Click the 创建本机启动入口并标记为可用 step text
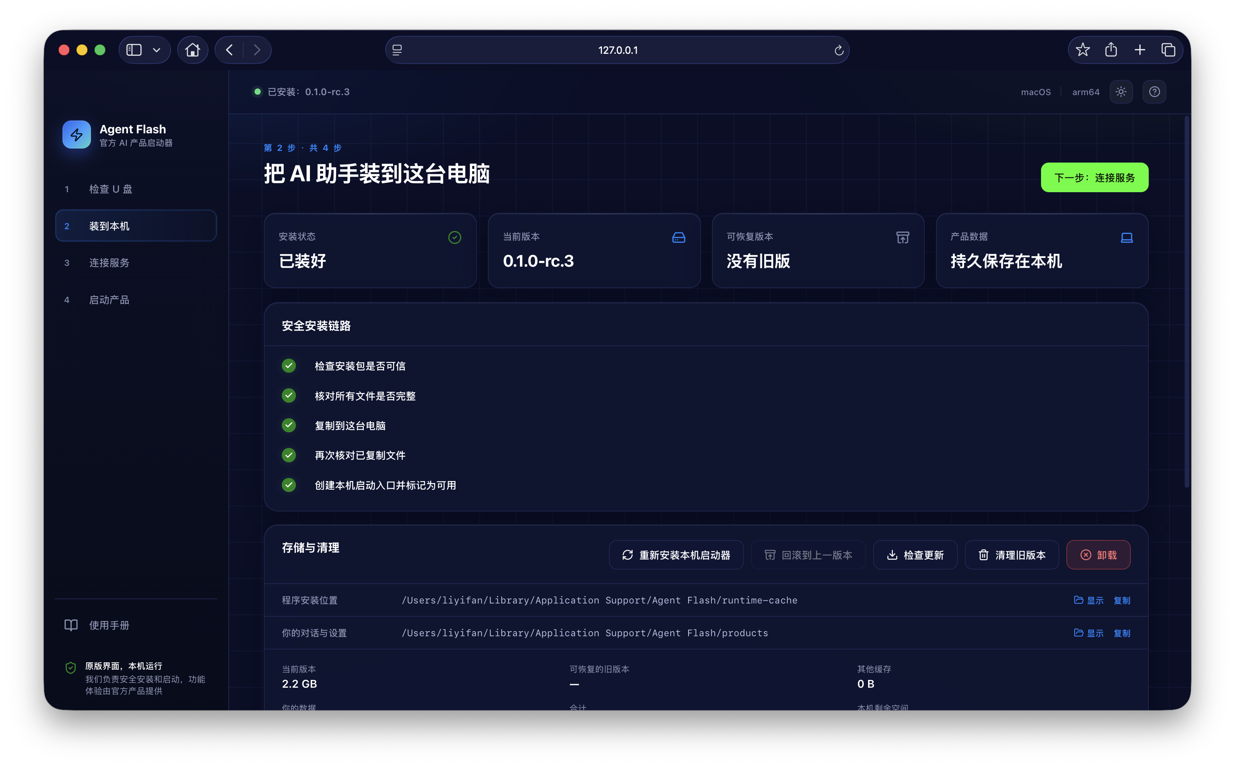This screenshot has width=1235, height=768. point(385,485)
